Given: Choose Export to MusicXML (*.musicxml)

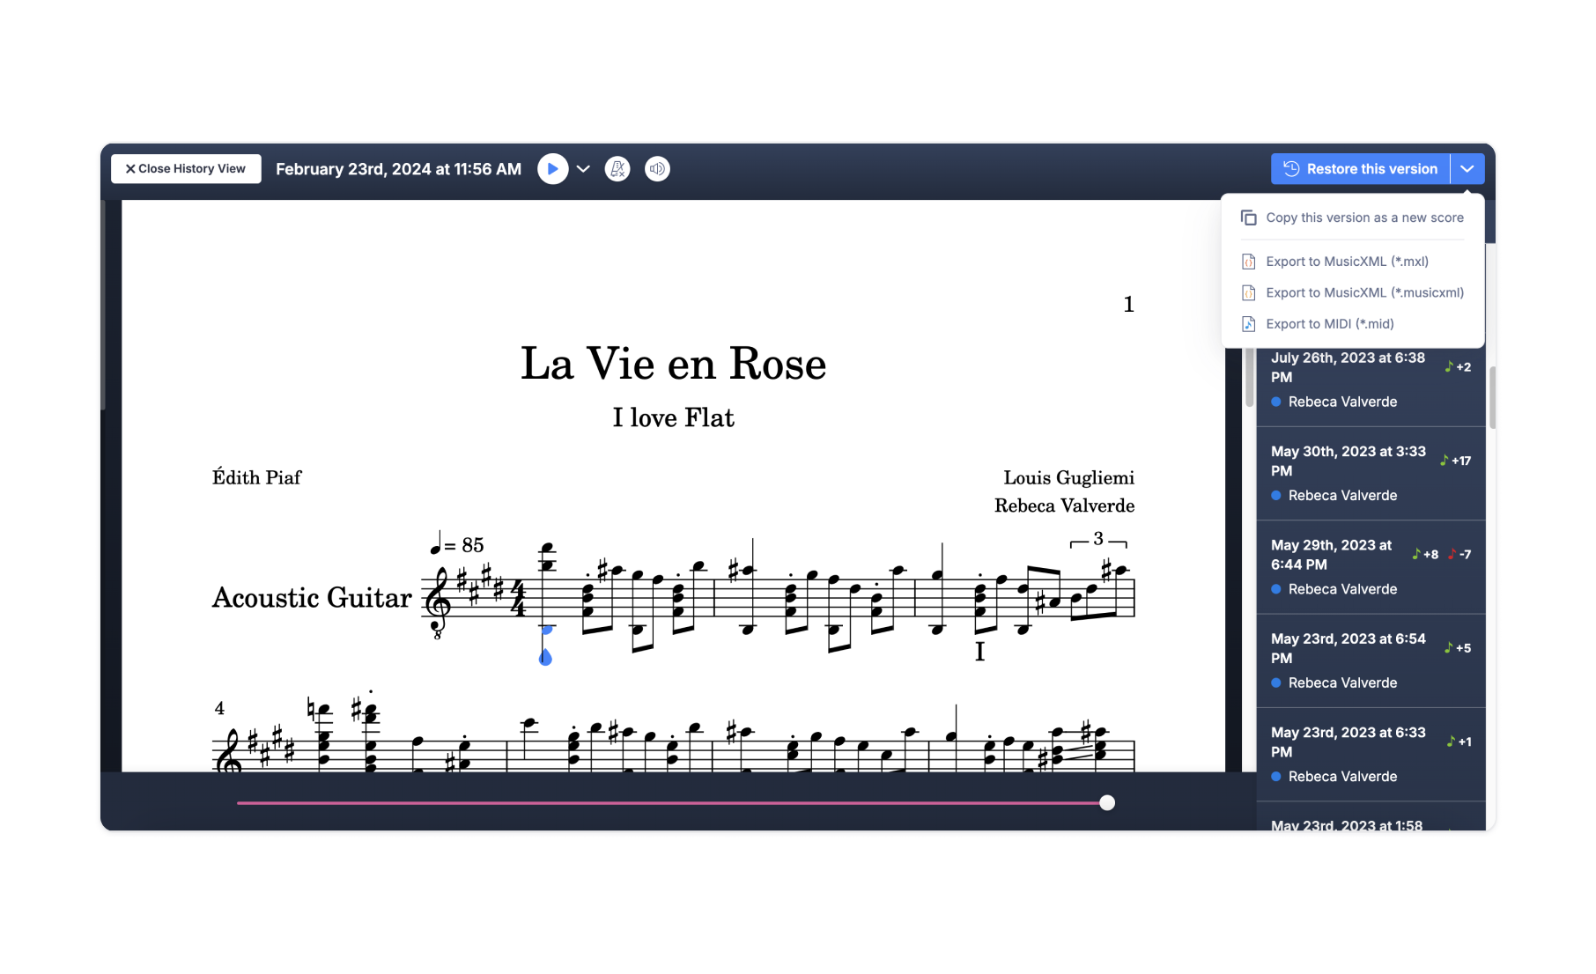Looking at the screenshot, I should [1363, 292].
